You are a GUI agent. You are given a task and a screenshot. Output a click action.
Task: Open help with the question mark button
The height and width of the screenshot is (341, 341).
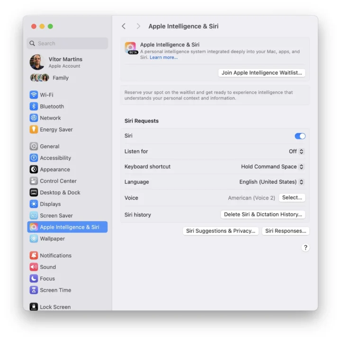tap(305, 248)
